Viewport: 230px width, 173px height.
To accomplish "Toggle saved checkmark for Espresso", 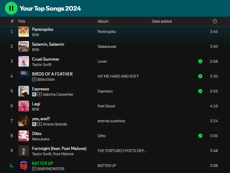I will tap(200, 91).
